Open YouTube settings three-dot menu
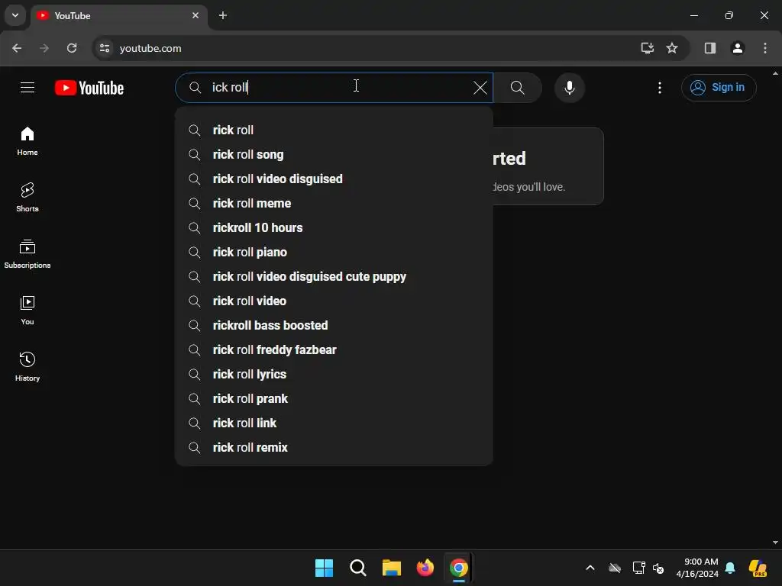This screenshot has height=586, width=782. point(659,88)
